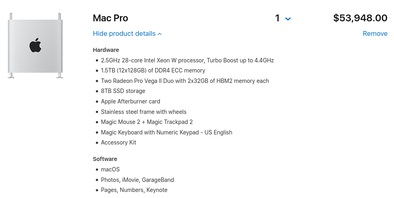Screen dimensions: 394x198
Task: Click the macOS software entry
Action: pyautogui.click(x=110, y=169)
